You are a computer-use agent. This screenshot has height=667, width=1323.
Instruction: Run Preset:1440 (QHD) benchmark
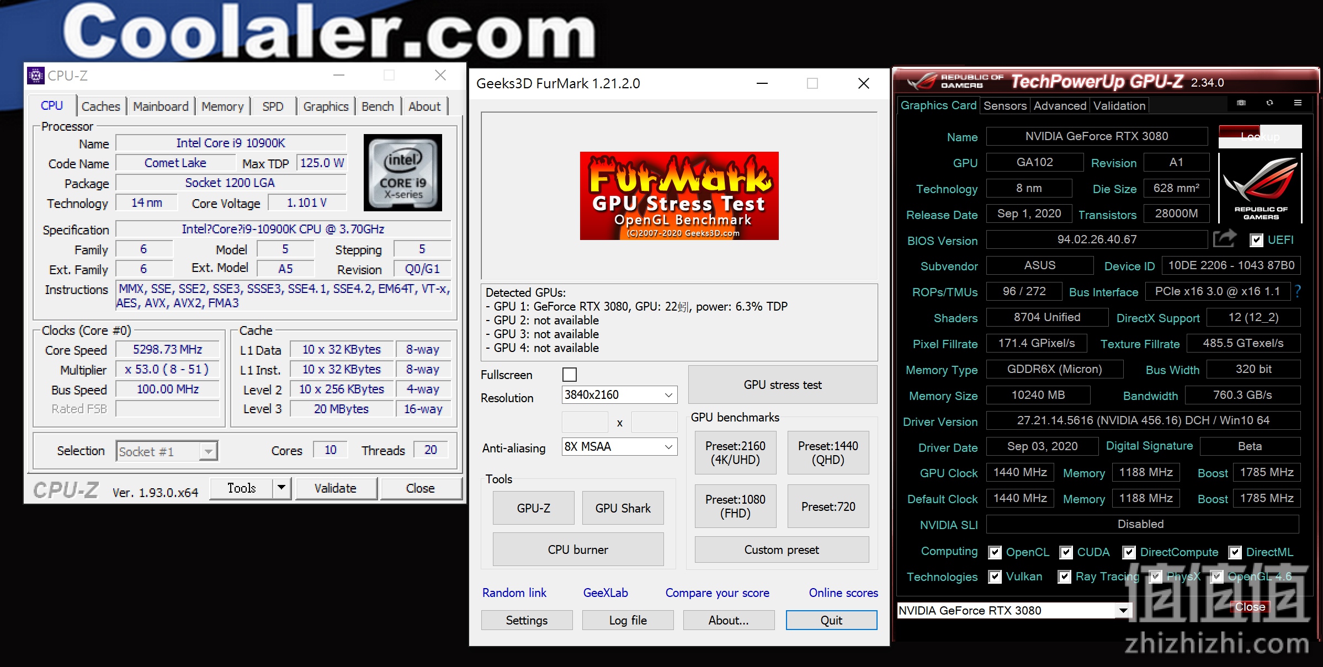(828, 453)
